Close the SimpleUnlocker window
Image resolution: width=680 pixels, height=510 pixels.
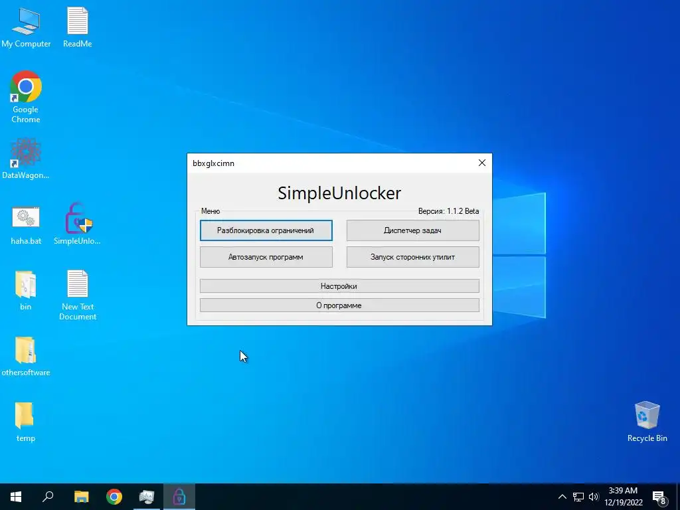pyautogui.click(x=482, y=163)
